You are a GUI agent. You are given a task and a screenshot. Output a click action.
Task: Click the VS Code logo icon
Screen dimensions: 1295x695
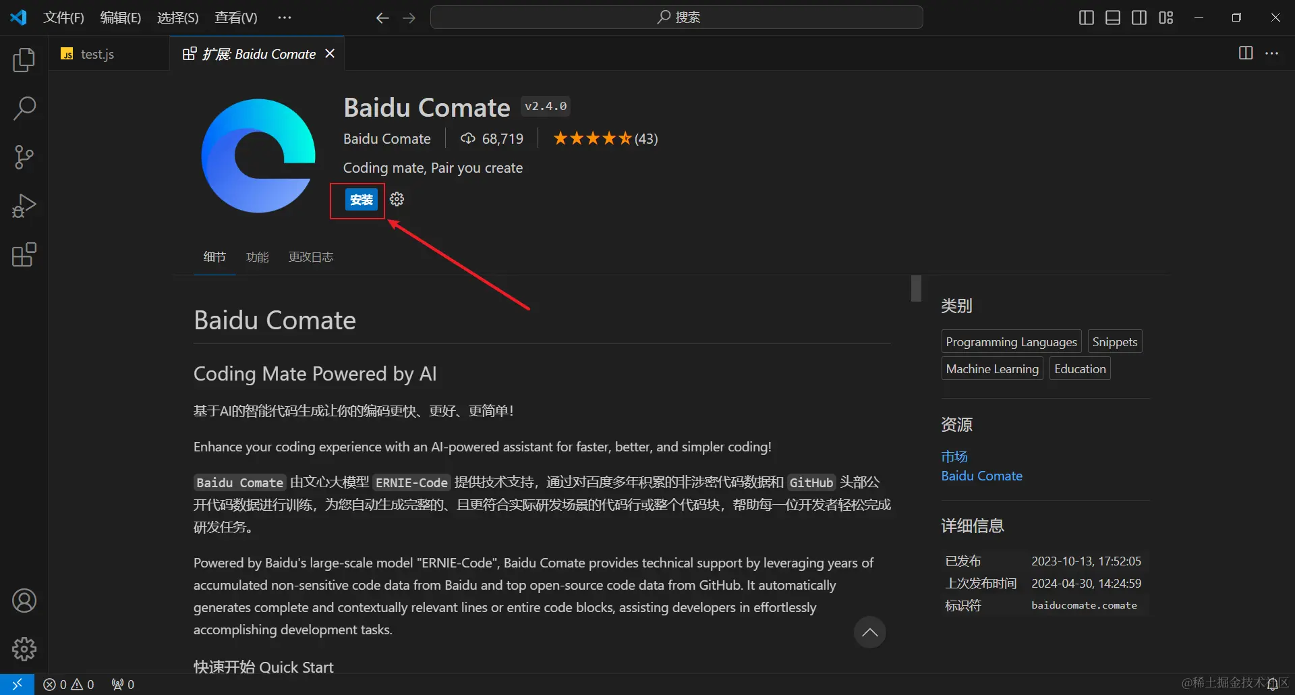coord(18,18)
